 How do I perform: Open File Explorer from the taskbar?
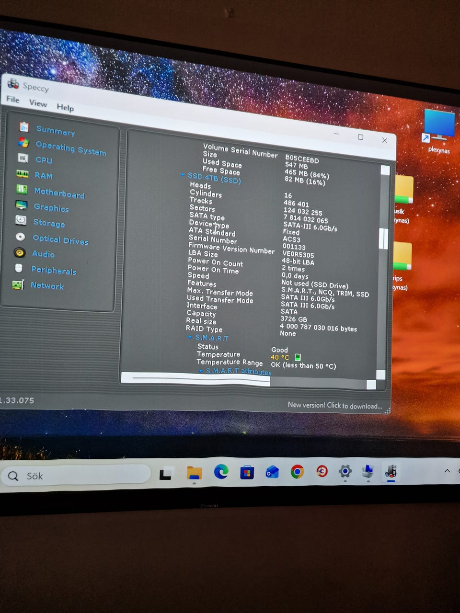[194, 473]
